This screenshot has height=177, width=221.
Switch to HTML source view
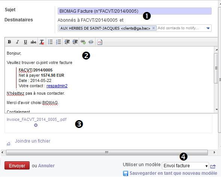[100, 42]
